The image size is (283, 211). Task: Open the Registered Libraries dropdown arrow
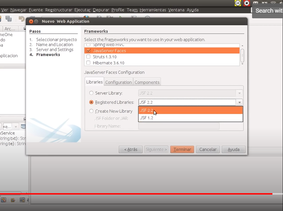pyautogui.click(x=239, y=102)
